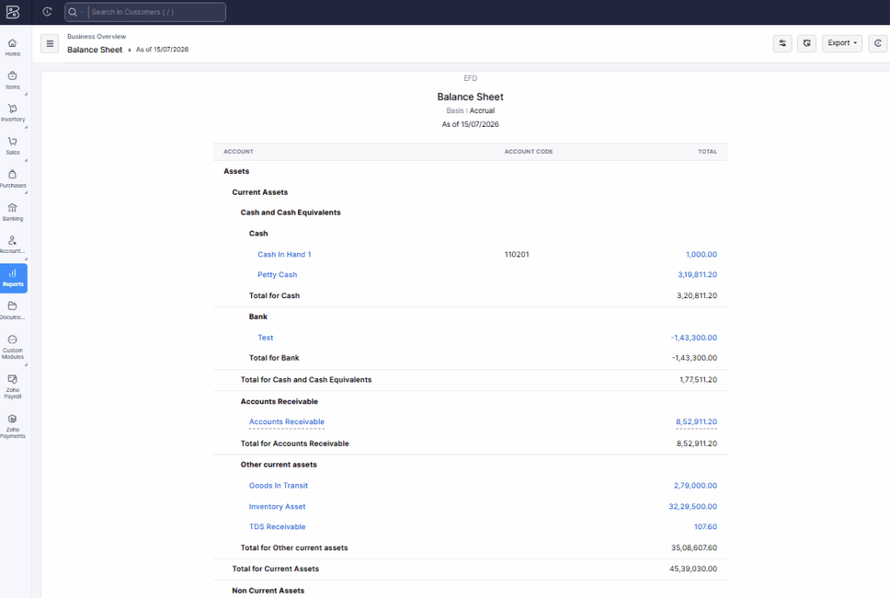Open Inventory Asset account link
The width and height of the screenshot is (890, 598).
pos(277,507)
